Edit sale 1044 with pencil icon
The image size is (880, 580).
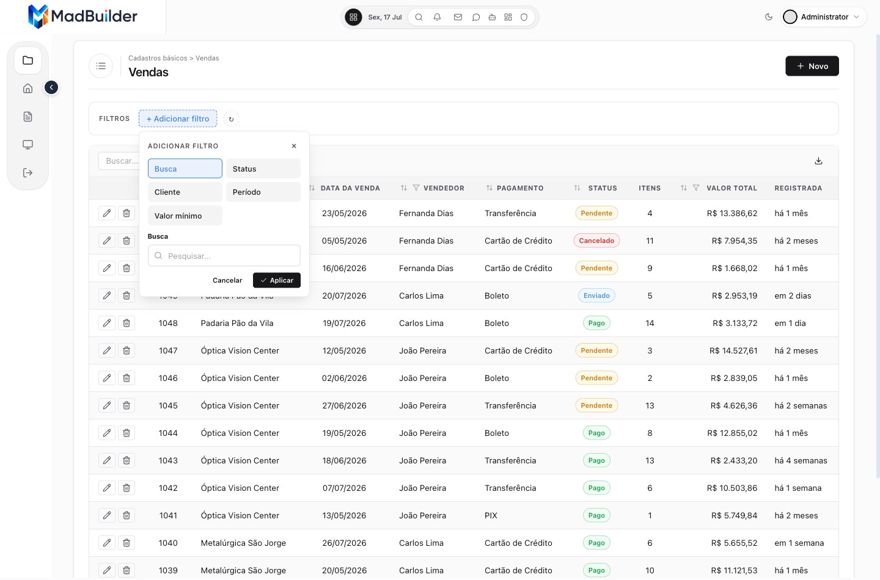pos(107,433)
